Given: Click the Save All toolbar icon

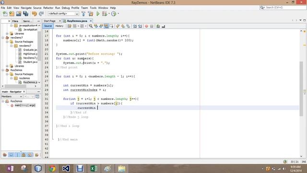Looking at the screenshot, I should click(25, 14).
